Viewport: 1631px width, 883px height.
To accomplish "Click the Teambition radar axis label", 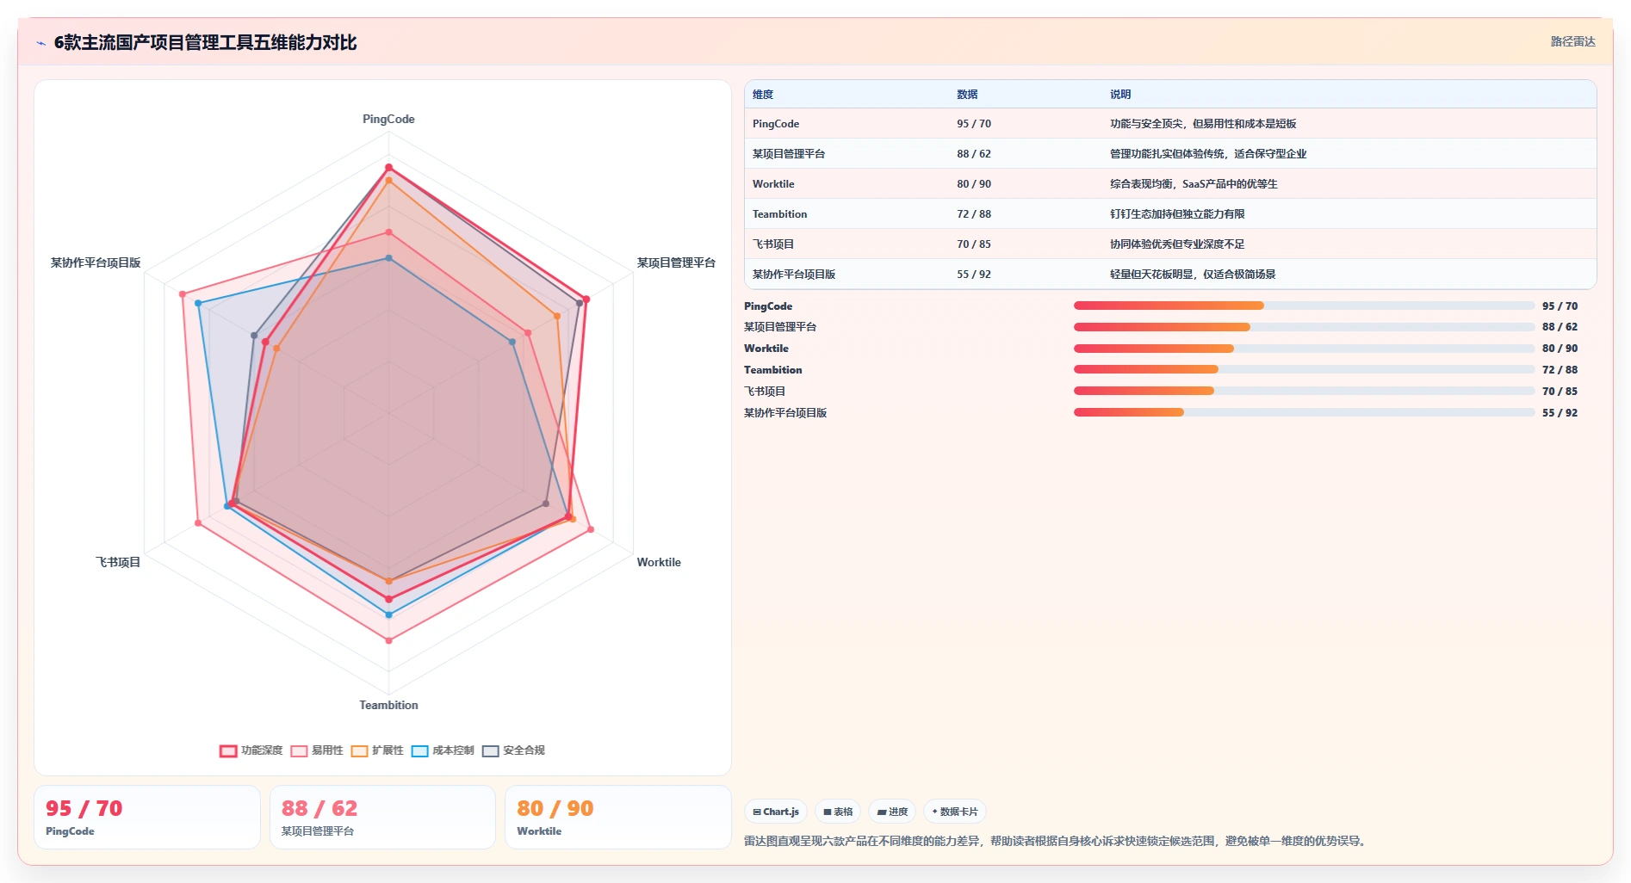I will tap(388, 706).
